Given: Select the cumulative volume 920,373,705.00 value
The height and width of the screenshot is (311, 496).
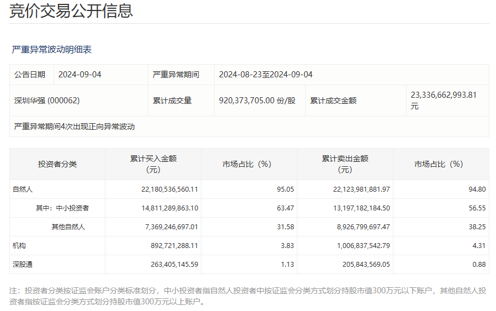Looking at the screenshot, I should [x=257, y=101].
